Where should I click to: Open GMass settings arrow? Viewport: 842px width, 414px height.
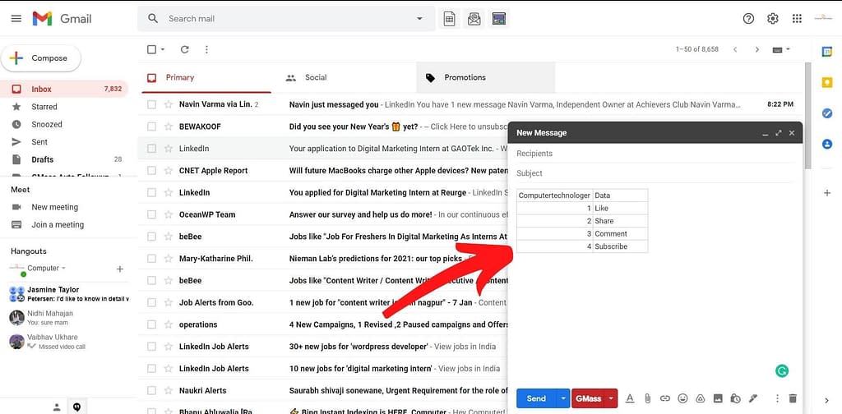611,398
